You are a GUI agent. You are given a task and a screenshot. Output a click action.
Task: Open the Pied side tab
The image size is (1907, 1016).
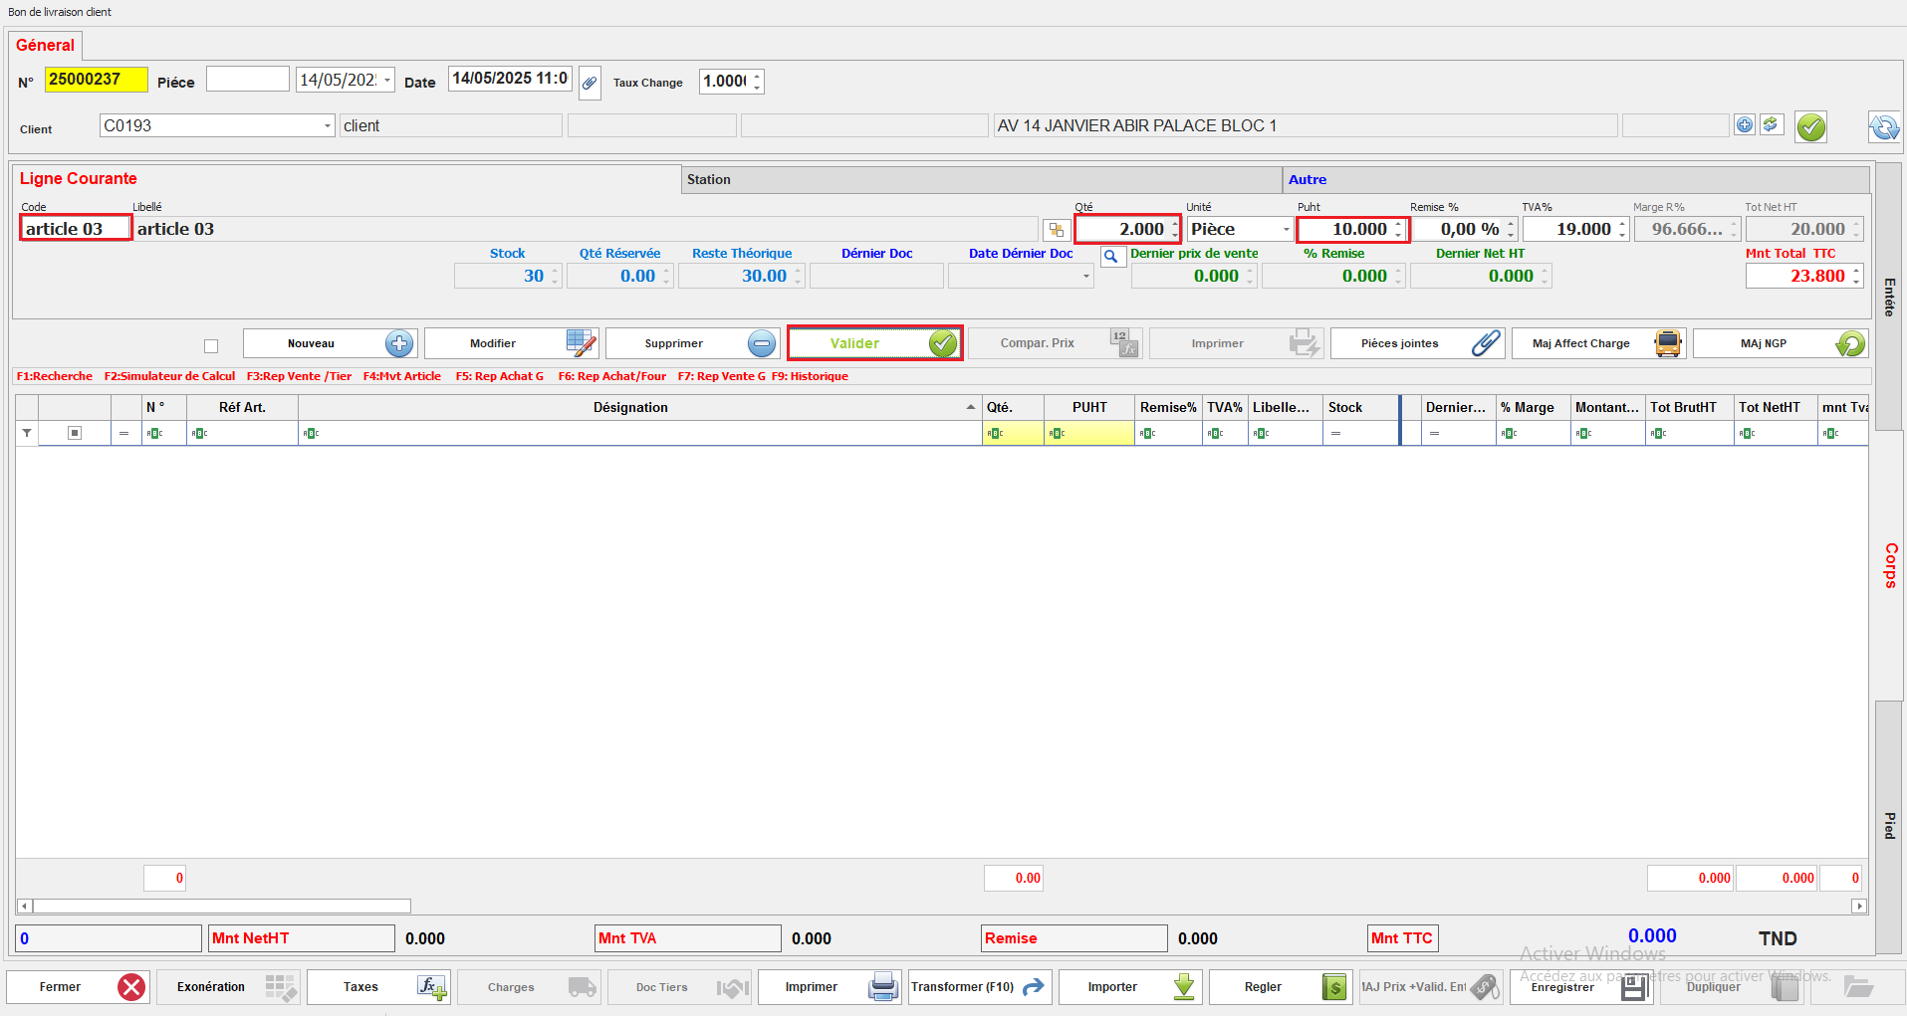coord(1889,826)
